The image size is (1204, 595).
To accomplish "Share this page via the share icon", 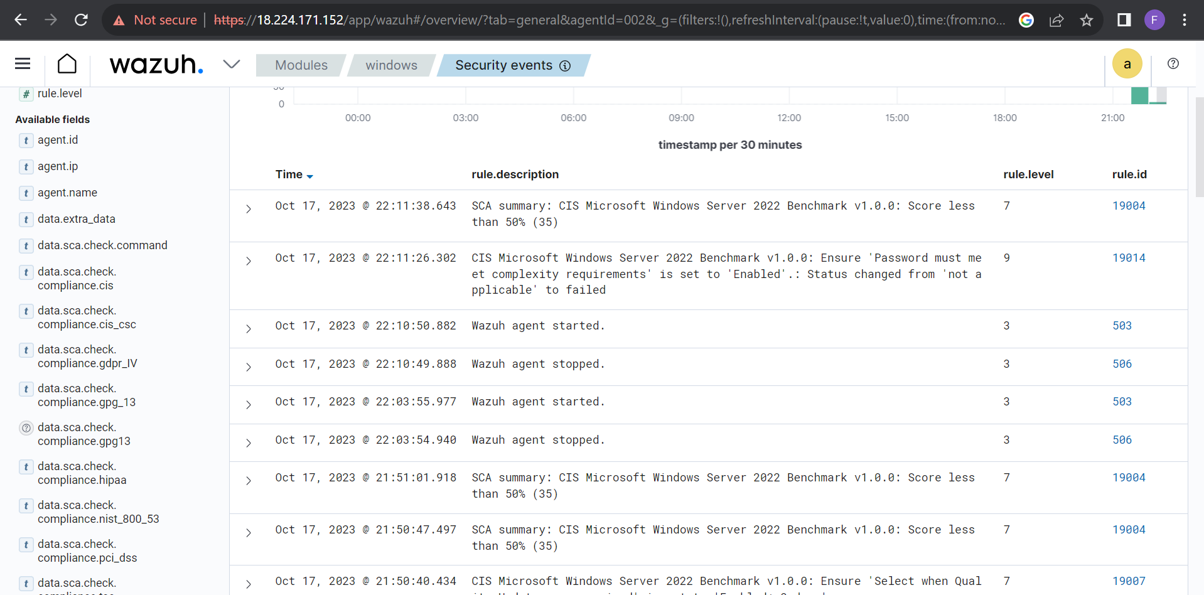I will pos(1056,20).
